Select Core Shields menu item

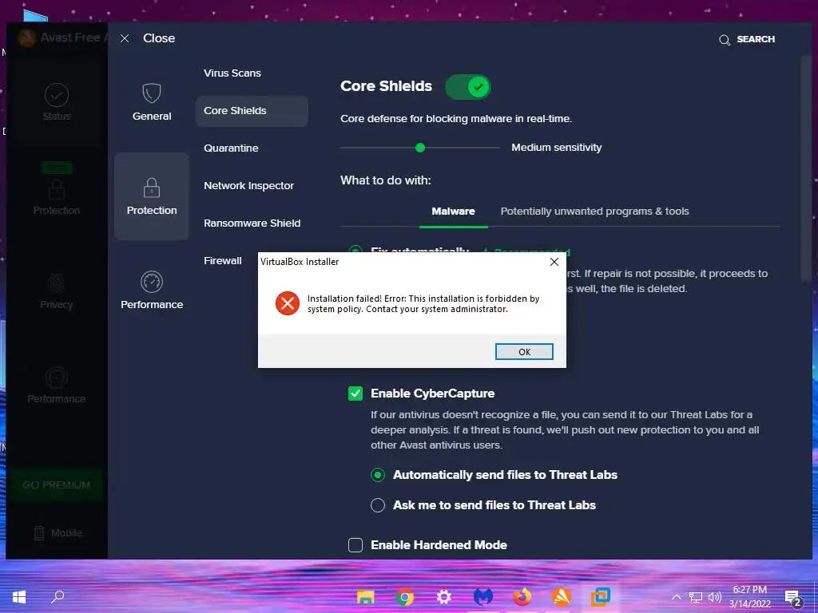(x=252, y=111)
